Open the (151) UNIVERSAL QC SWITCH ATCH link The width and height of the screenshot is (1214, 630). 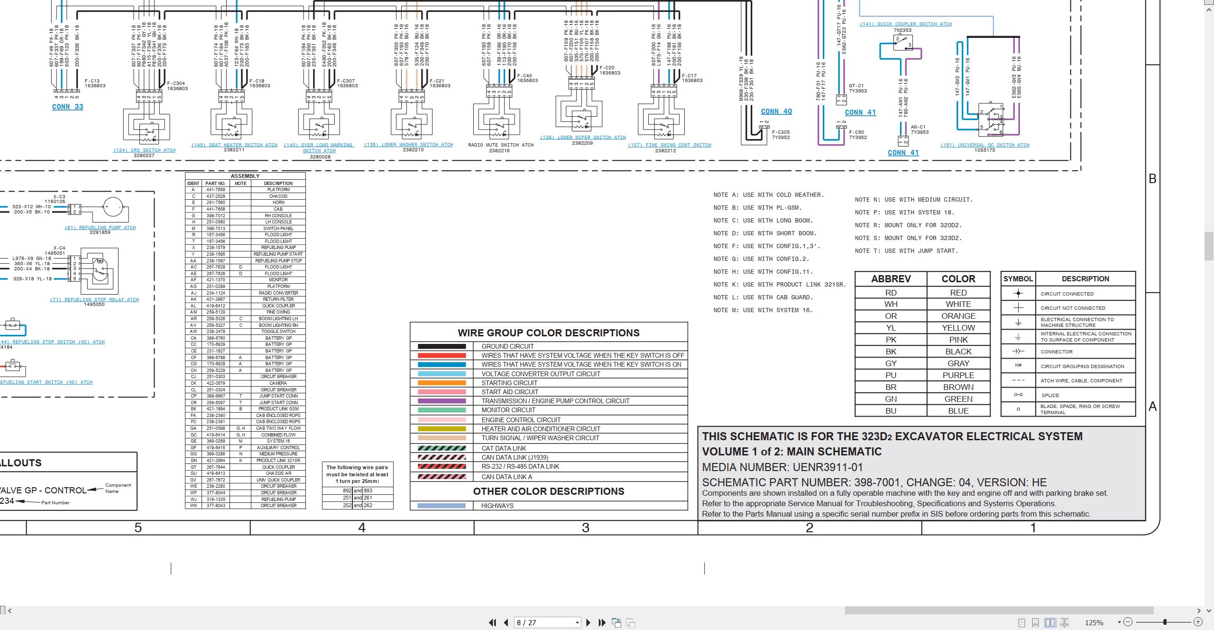(985, 145)
